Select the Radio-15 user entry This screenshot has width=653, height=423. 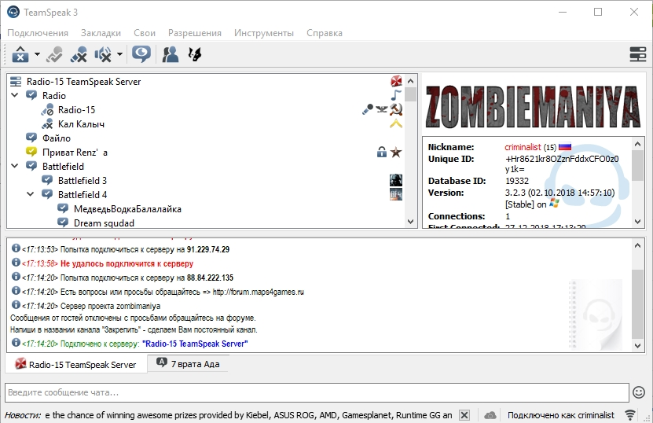click(x=76, y=110)
